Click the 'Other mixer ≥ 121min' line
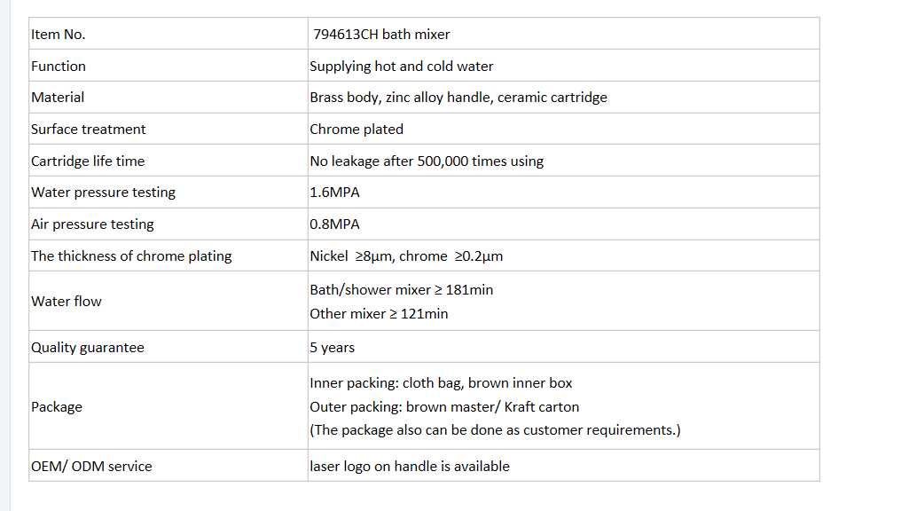This screenshot has width=909, height=511. tap(379, 314)
